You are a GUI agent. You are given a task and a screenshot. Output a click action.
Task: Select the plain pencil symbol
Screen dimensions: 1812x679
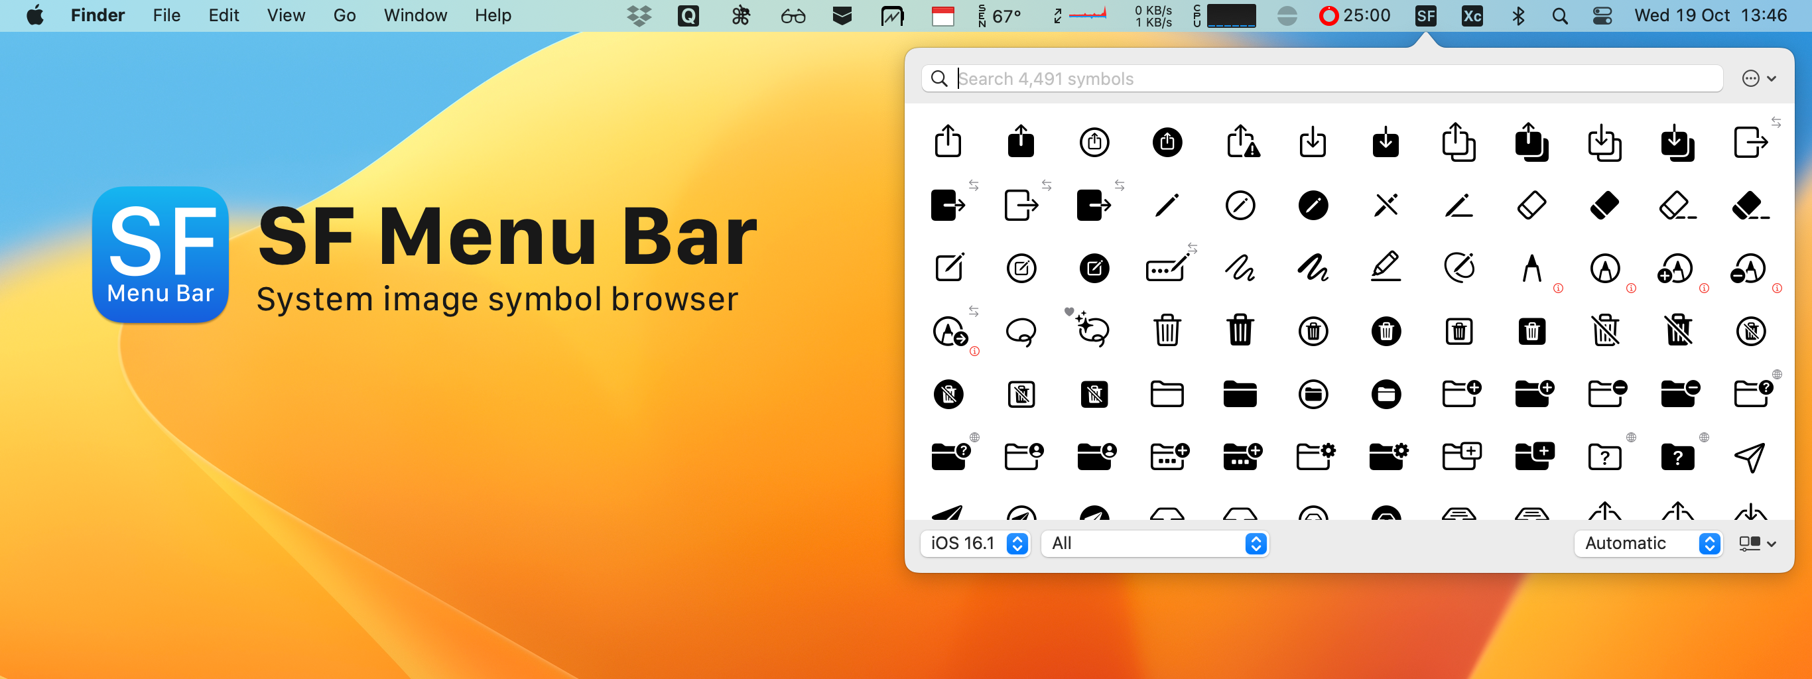click(1166, 206)
